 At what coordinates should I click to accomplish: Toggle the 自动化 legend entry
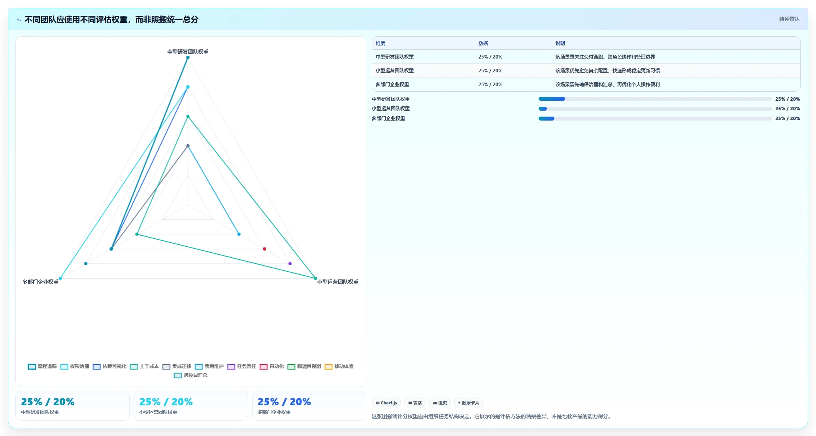[271, 366]
